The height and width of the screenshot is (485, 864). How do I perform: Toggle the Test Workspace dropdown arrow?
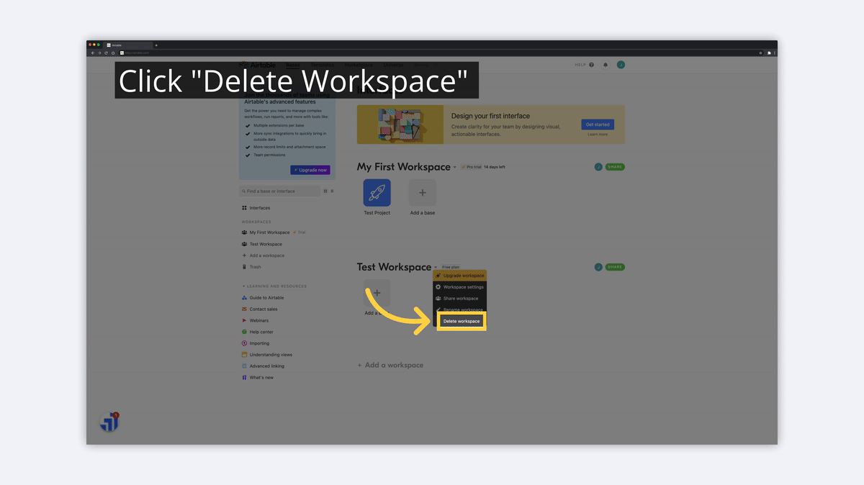tap(436, 267)
